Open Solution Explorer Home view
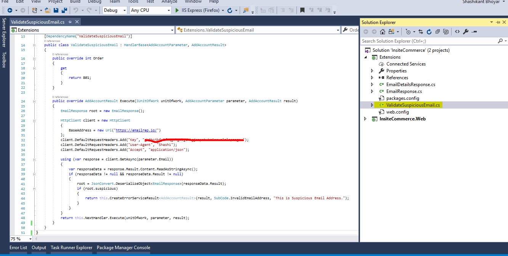This screenshot has width=508, height=256. (x=382, y=32)
